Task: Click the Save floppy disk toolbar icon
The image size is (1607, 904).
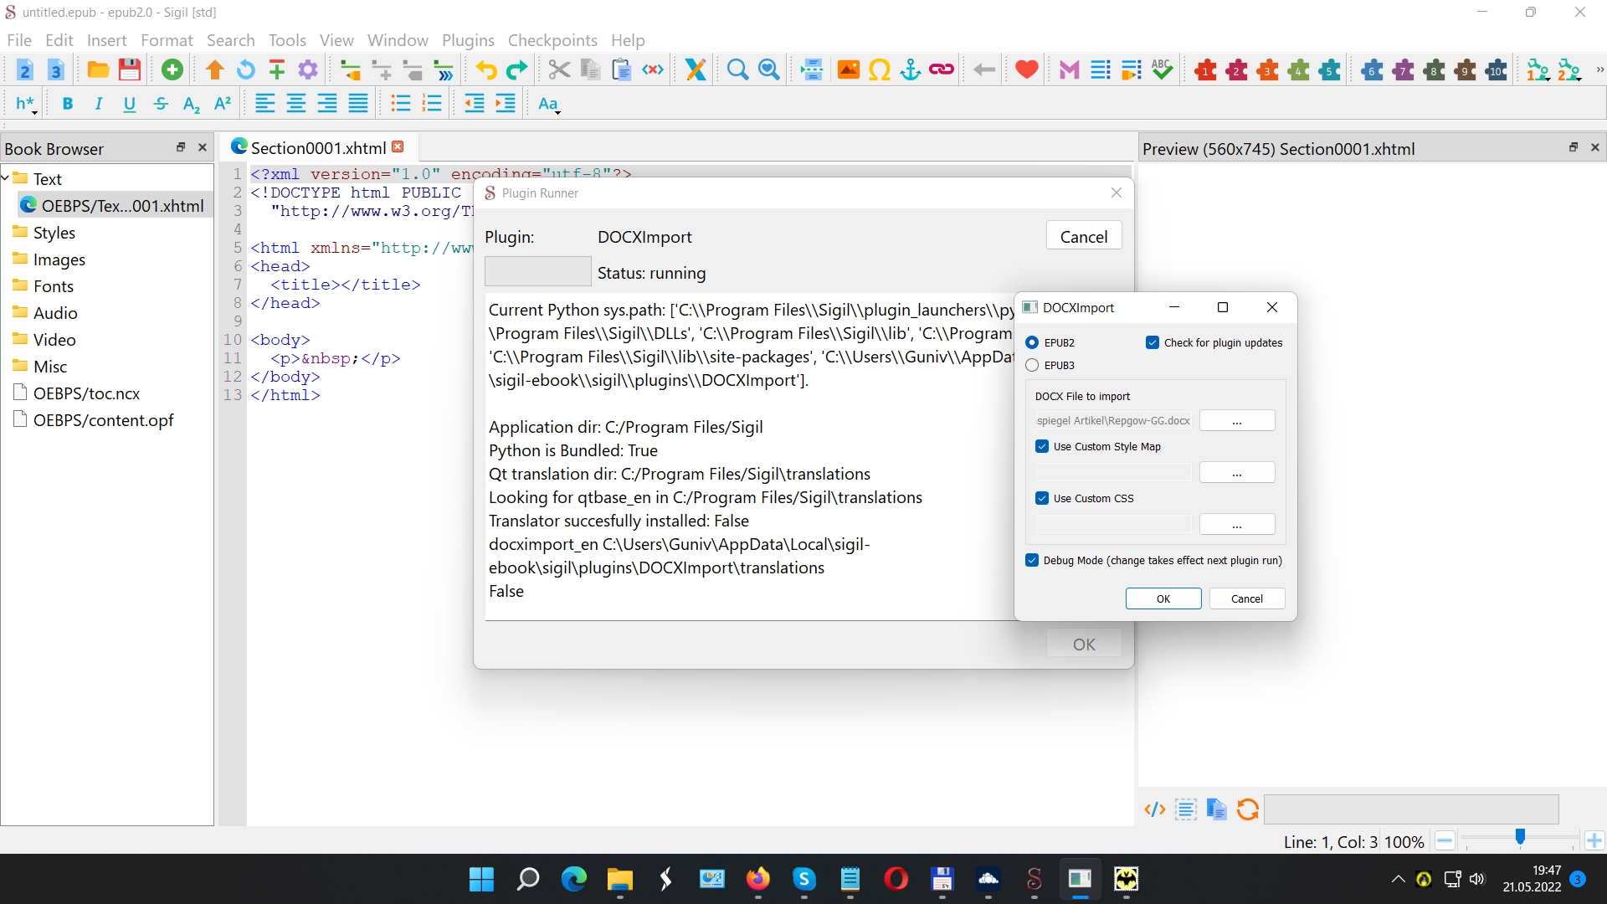Action: [x=130, y=70]
